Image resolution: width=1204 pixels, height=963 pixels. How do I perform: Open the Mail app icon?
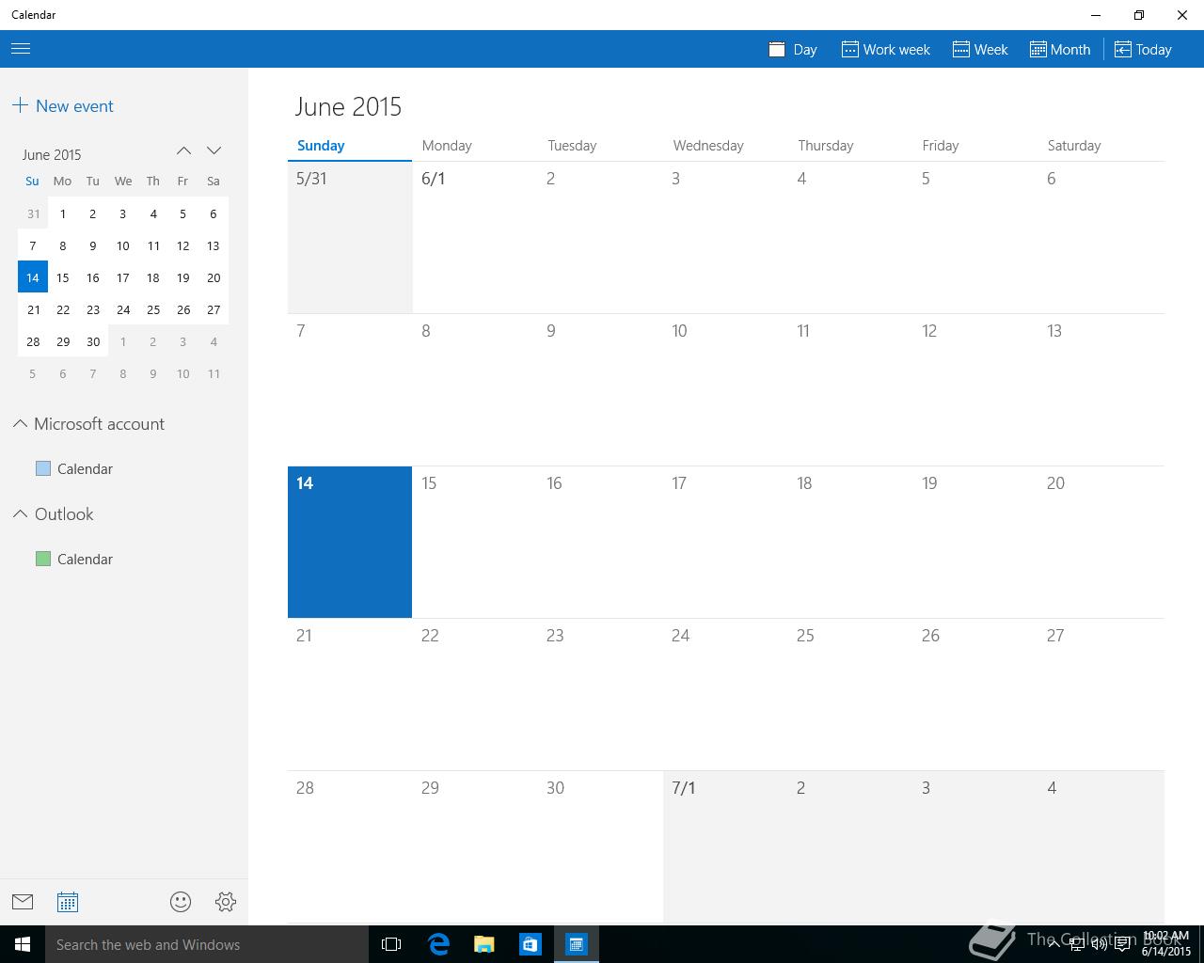coord(23,902)
